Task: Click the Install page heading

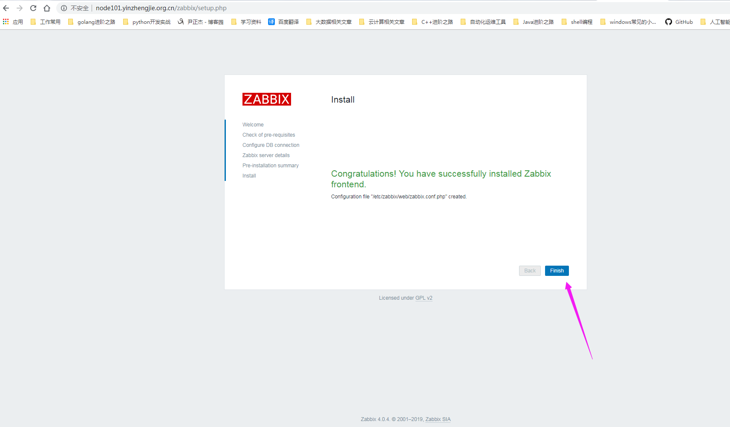Action: click(x=343, y=100)
